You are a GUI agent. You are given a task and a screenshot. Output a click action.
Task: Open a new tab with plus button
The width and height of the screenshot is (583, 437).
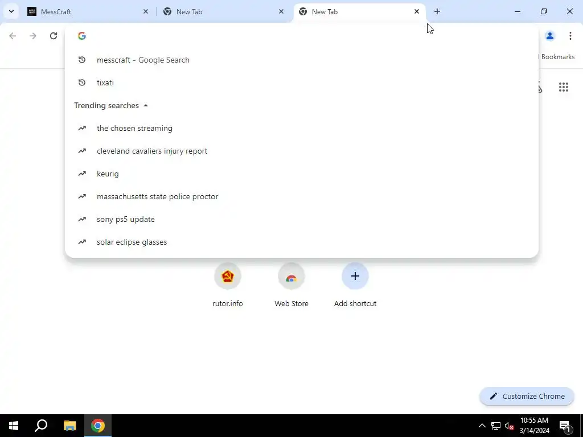pos(437,11)
